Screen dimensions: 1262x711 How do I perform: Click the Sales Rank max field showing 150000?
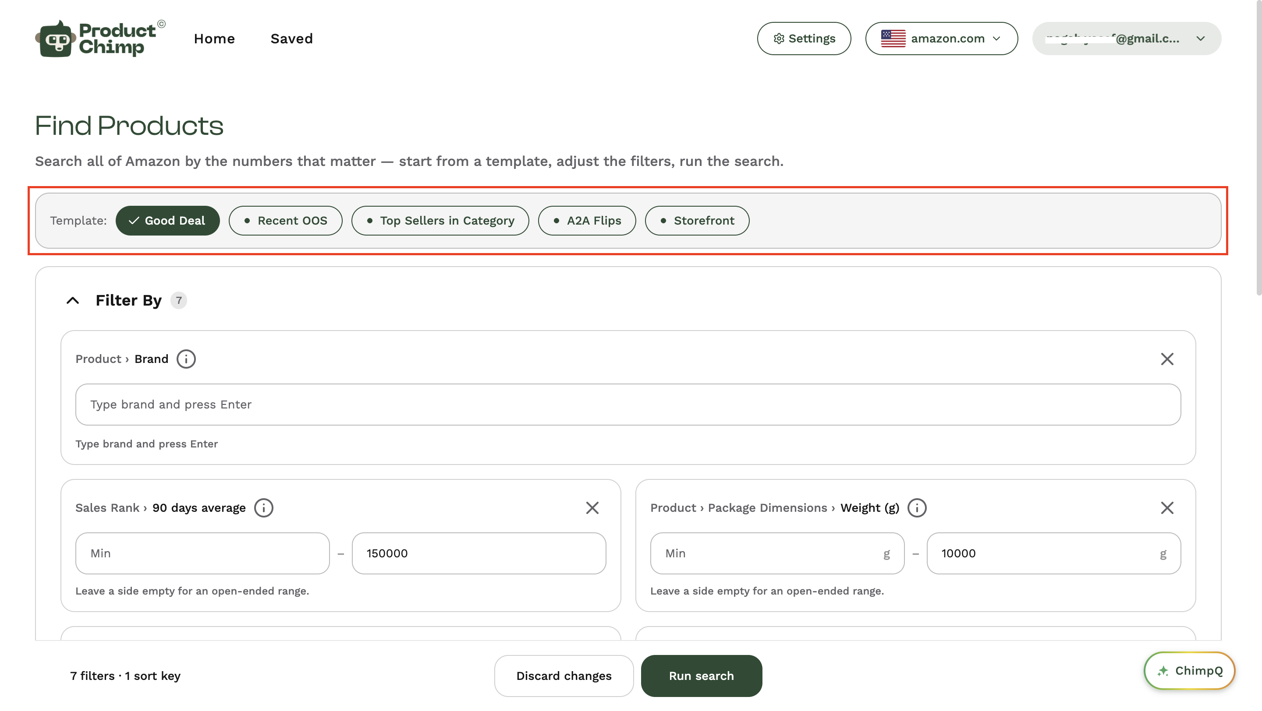479,553
